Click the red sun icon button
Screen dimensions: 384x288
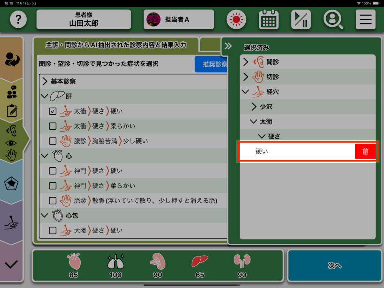[236, 19]
